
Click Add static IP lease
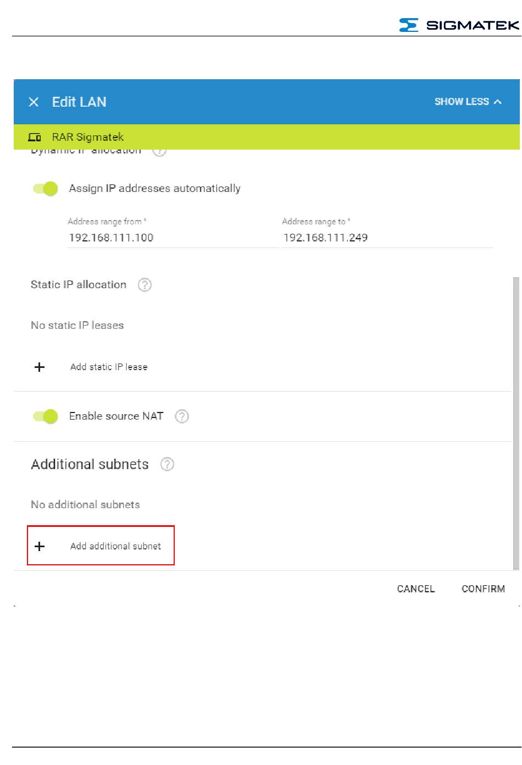[x=109, y=367]
